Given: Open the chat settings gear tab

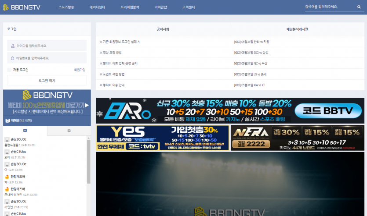Looking at the screenshot, I should click(x=69, y=131).
